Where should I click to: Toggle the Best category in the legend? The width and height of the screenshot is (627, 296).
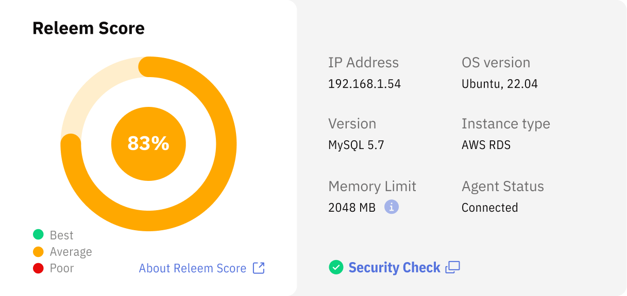[x=61, y=235]
